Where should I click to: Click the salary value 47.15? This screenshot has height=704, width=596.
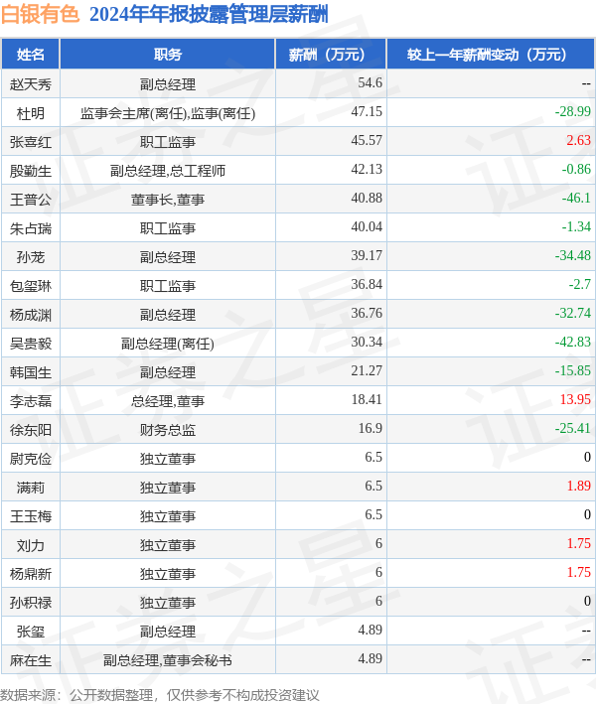(367, 111)
